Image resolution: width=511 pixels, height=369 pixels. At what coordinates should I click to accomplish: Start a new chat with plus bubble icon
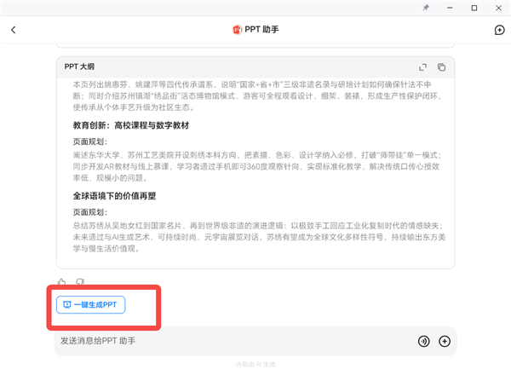(499, 30)
